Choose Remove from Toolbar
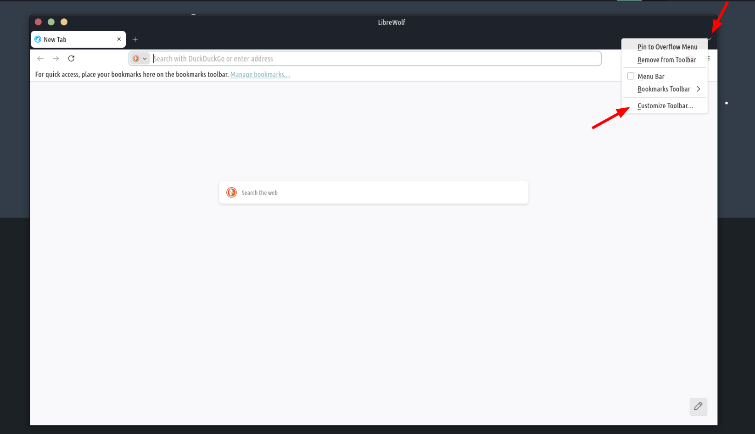 (666, 60)
